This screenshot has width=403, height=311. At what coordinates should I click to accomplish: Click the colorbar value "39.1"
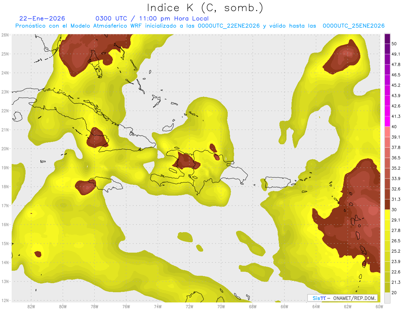pyautogui.click(x=396, y=137)
